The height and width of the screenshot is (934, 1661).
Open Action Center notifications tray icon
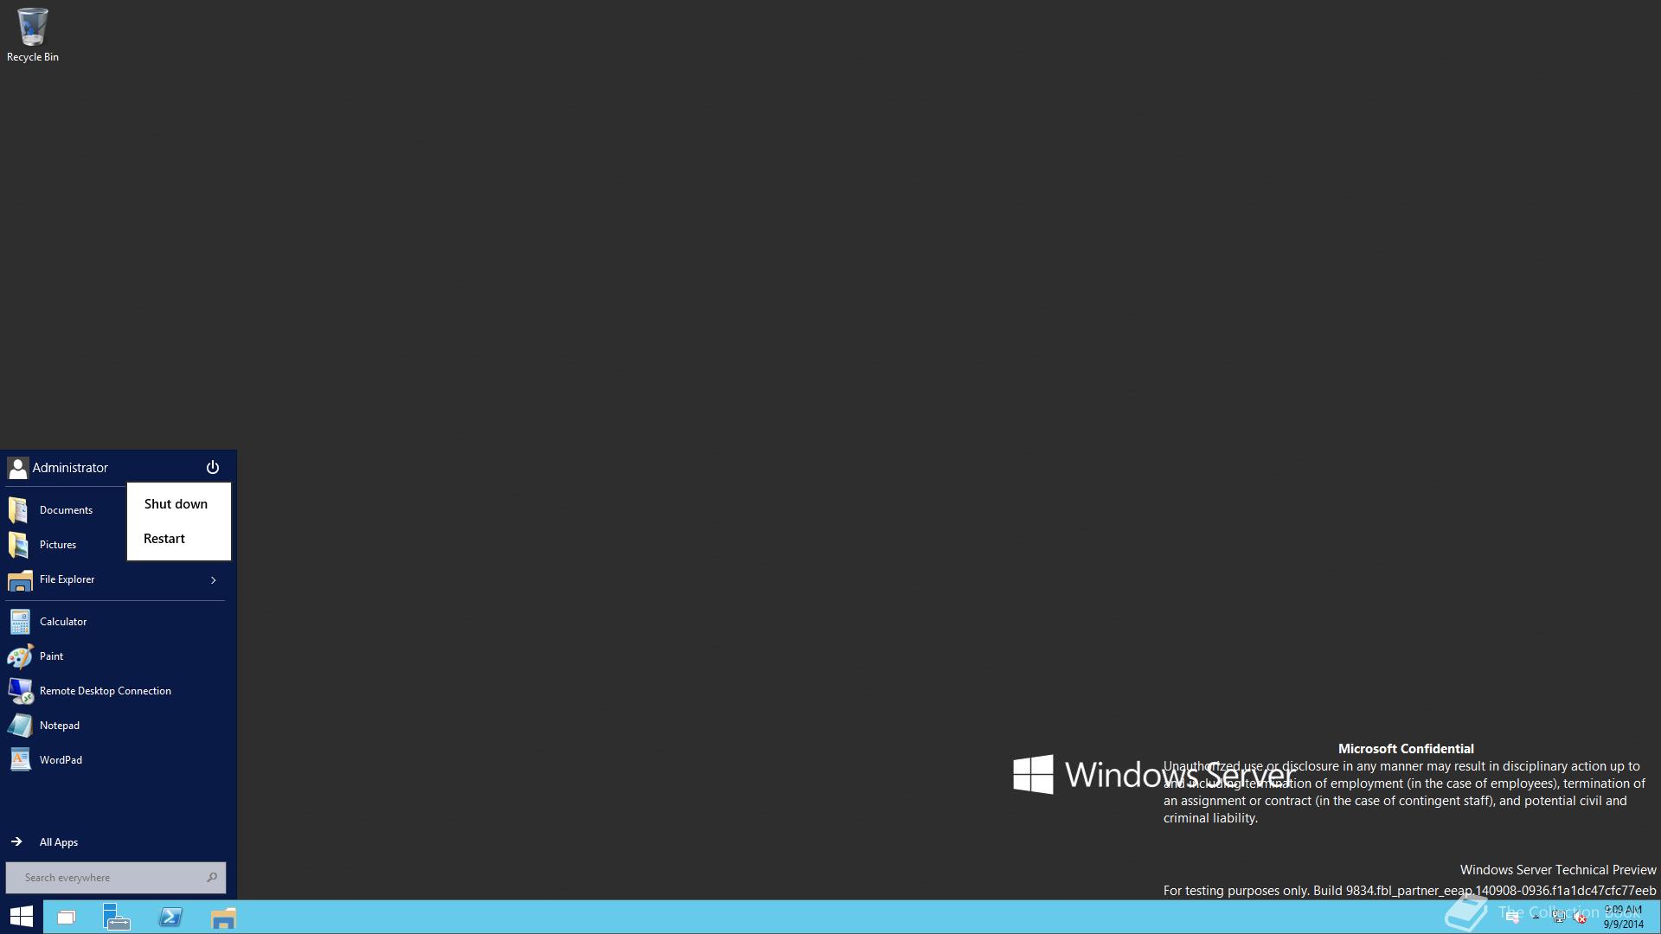[1512, 918]
